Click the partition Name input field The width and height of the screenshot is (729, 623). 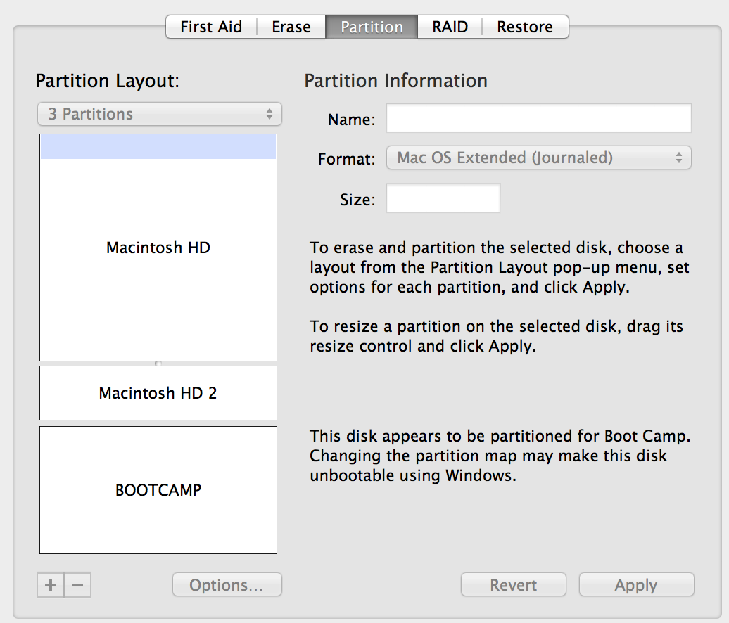pos(539,118)
